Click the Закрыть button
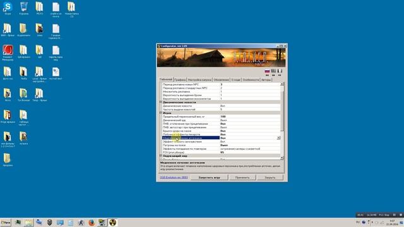This screenshot has width=404, height=227. coord(270,177)
